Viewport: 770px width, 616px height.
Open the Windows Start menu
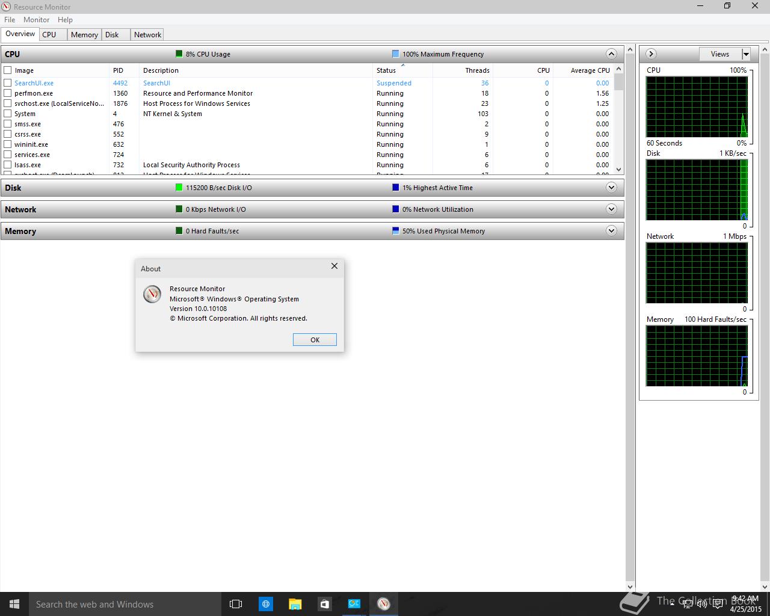pyautogui.click(x=14, y=604)
